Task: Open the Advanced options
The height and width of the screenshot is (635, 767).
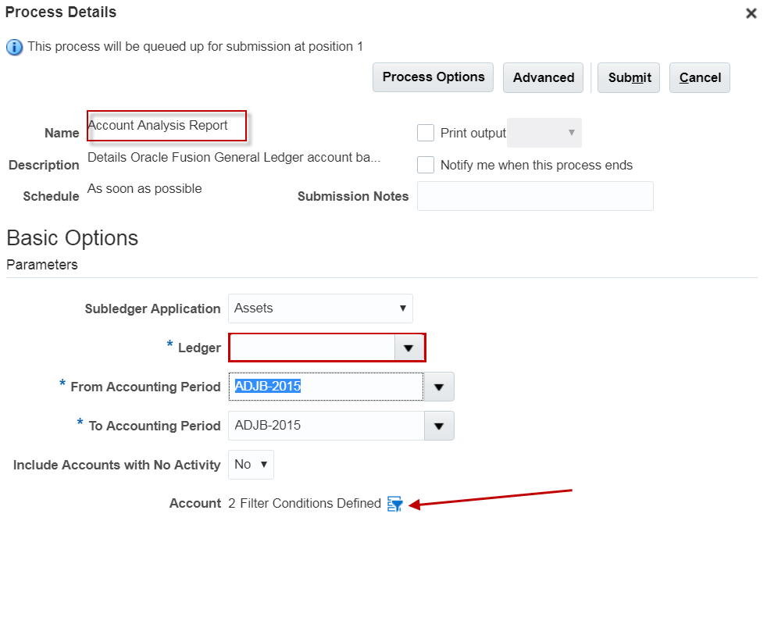Action: pos(543,77)
